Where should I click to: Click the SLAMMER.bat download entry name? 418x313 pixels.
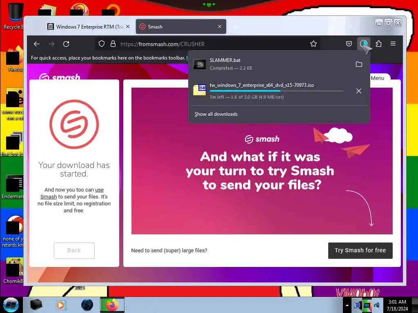(x=225, y=60)
